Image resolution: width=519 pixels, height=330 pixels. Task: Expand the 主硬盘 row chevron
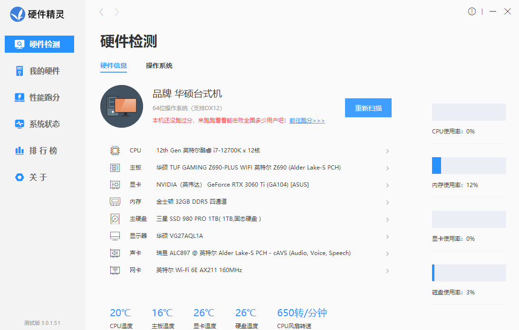(x=387, y=219)
